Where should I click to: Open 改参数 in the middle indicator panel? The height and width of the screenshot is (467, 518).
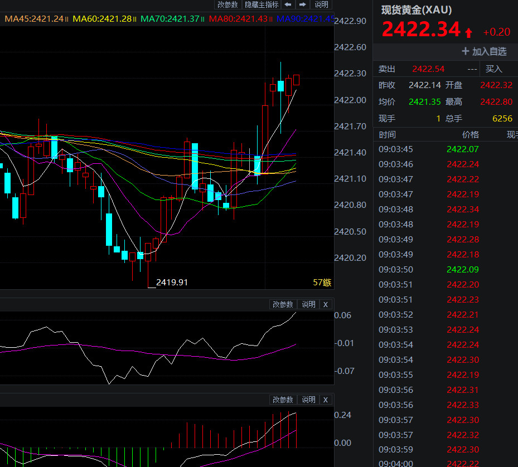pyautogui.click(x=283, y=304)
